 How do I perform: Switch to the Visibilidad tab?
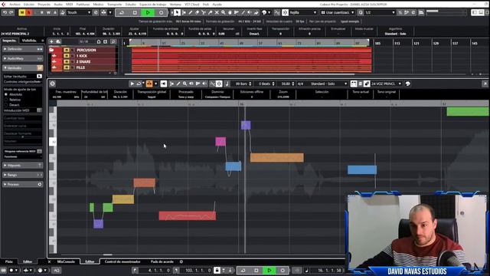[x=29, y=41]
